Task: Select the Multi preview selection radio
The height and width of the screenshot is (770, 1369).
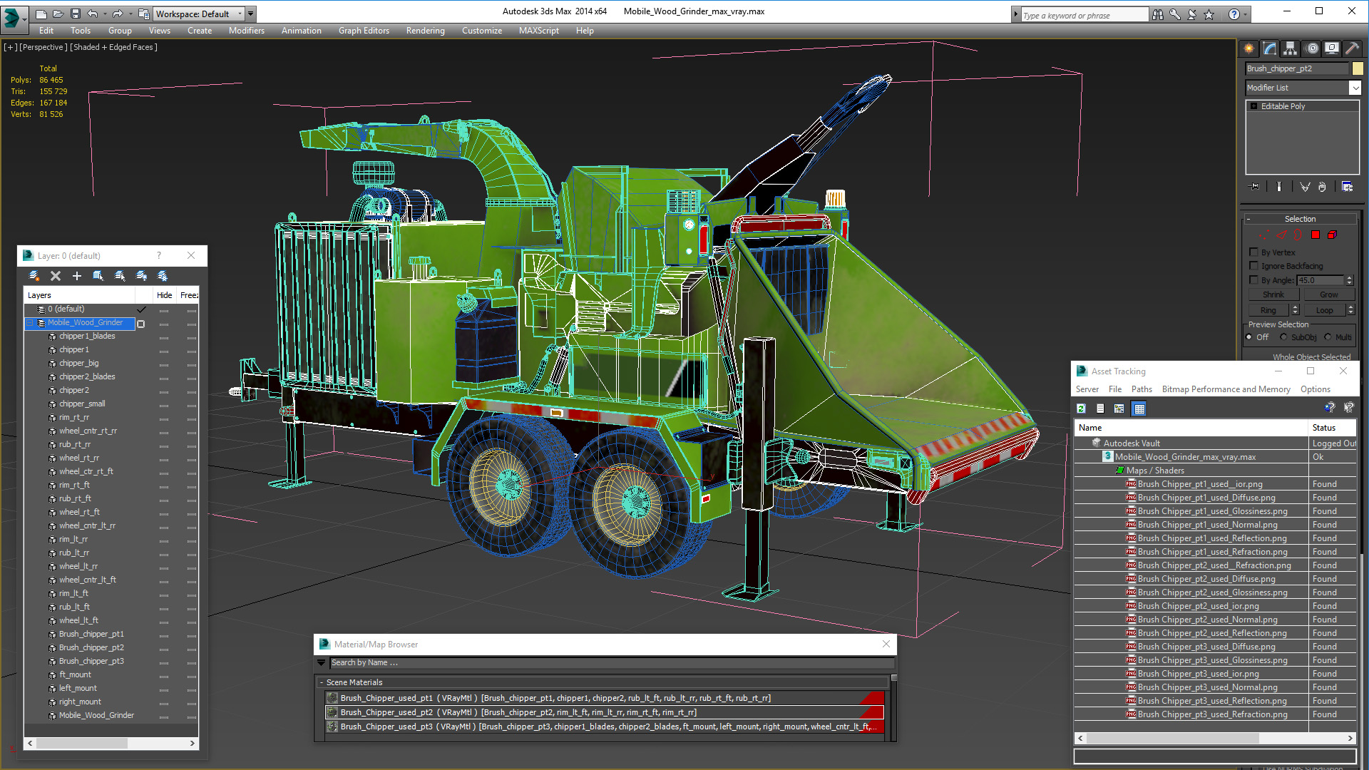Action: 1328,337
